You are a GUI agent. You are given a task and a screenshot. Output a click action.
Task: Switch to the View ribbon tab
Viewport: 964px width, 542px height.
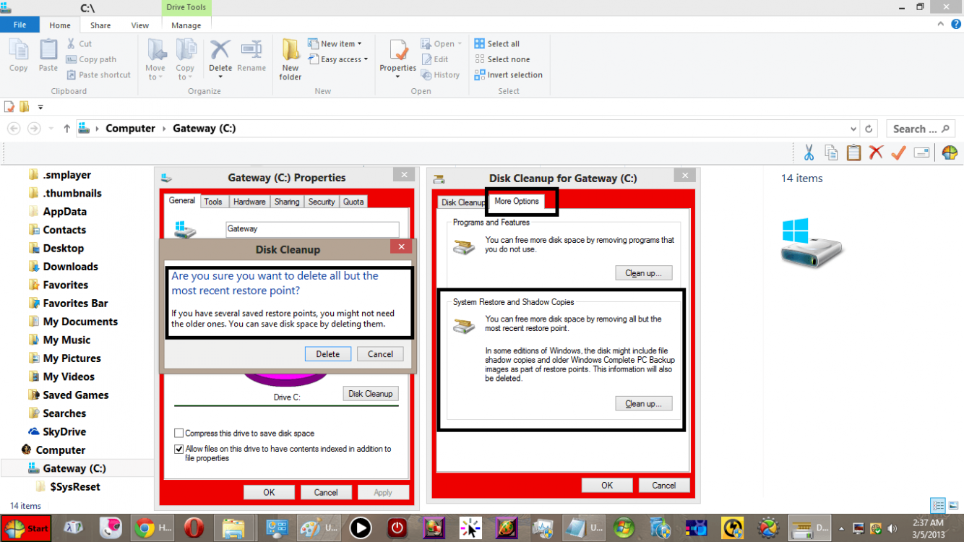coord(140,25)
